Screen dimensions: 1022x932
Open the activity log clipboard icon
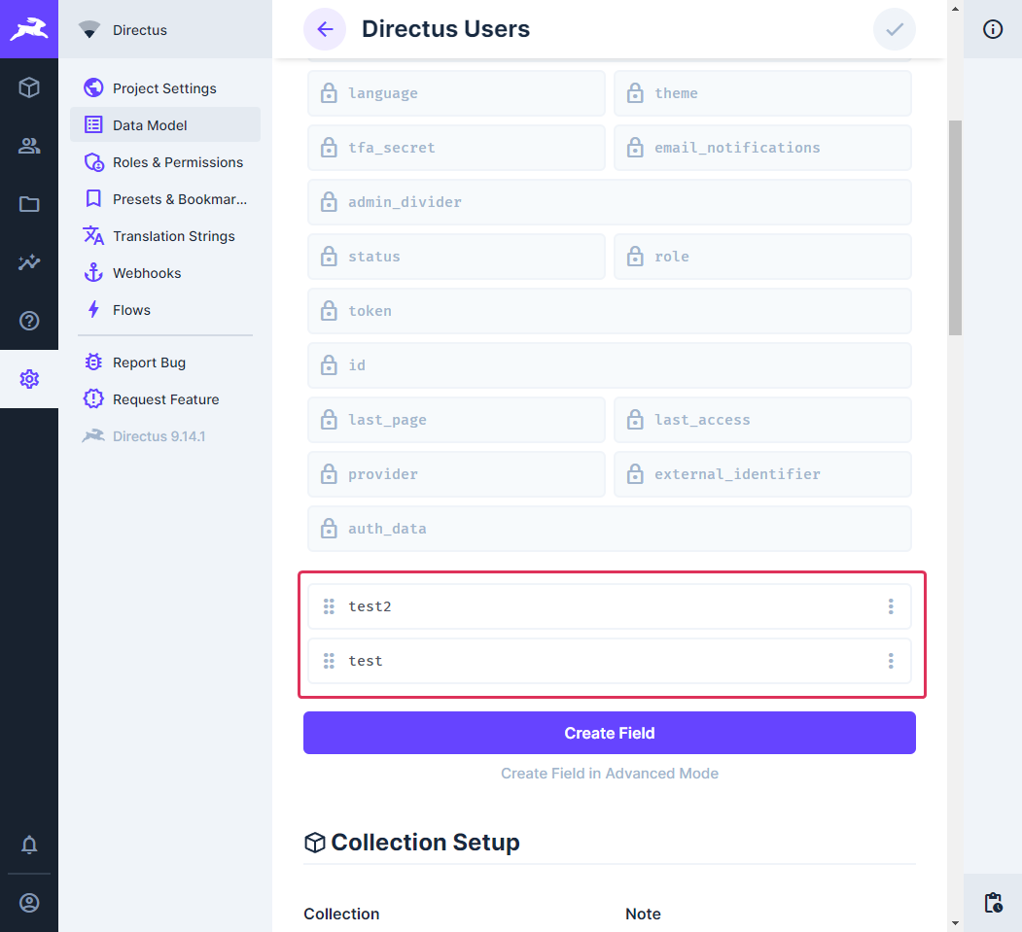[993, 903]
